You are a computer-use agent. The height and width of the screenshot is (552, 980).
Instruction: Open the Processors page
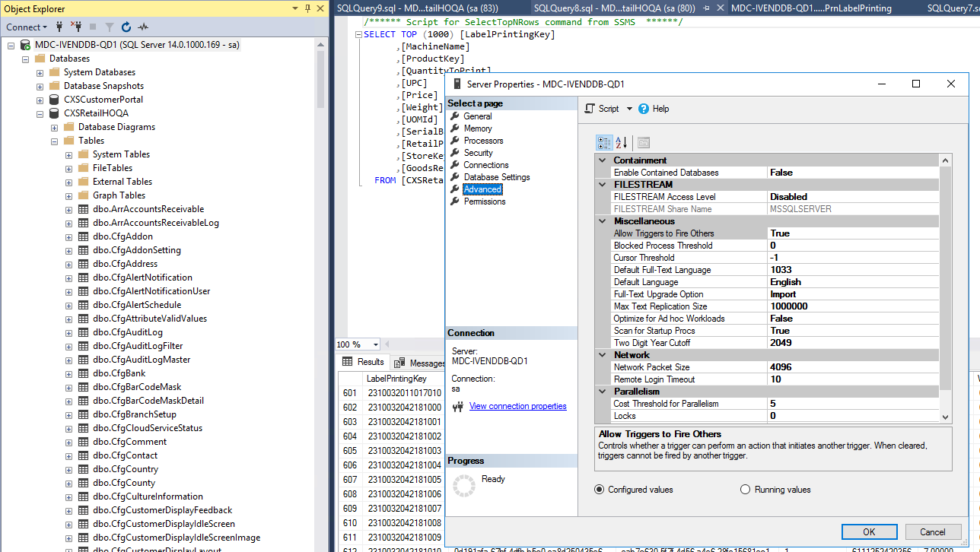483,141
